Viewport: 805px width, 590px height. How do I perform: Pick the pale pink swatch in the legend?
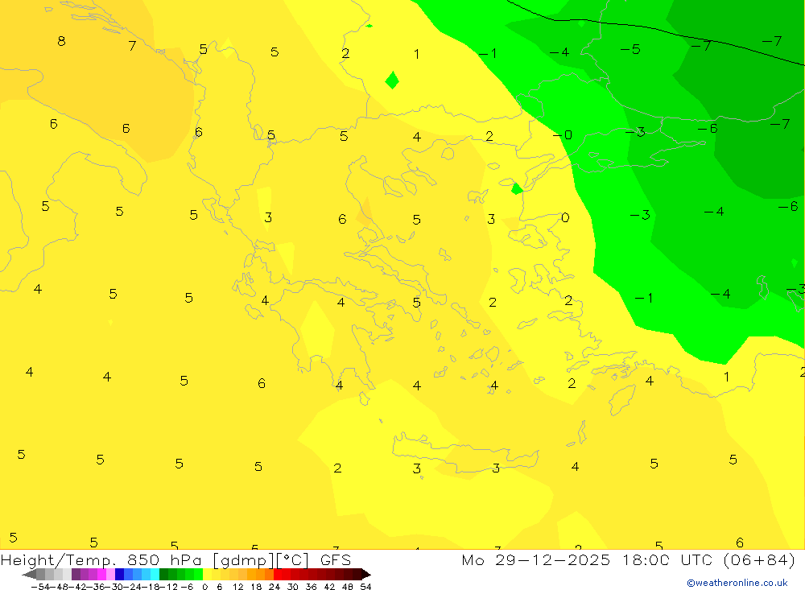110,575
